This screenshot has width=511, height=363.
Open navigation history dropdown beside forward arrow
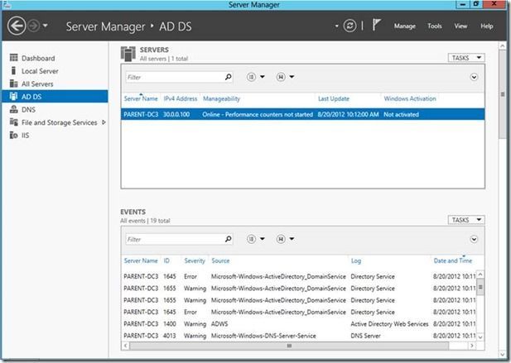point(46,26)
